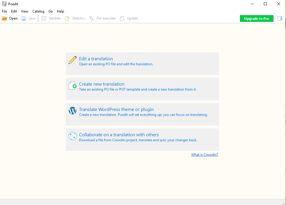The width and height of the screenshot is (286, 205).
Task: Follow the What is Crowdin? link
Action: point(205,155)
